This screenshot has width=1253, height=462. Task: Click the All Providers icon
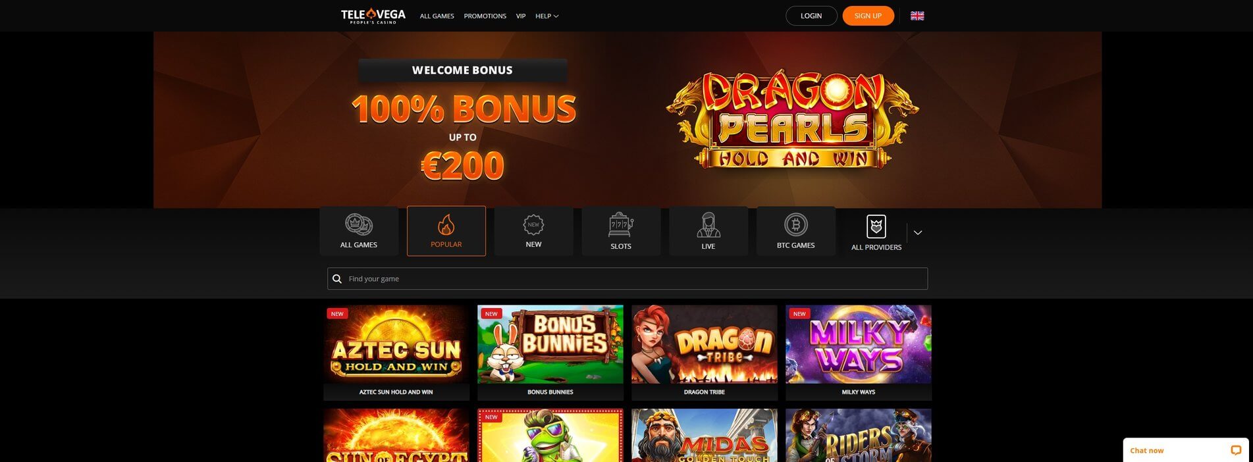tap(876, 226)
